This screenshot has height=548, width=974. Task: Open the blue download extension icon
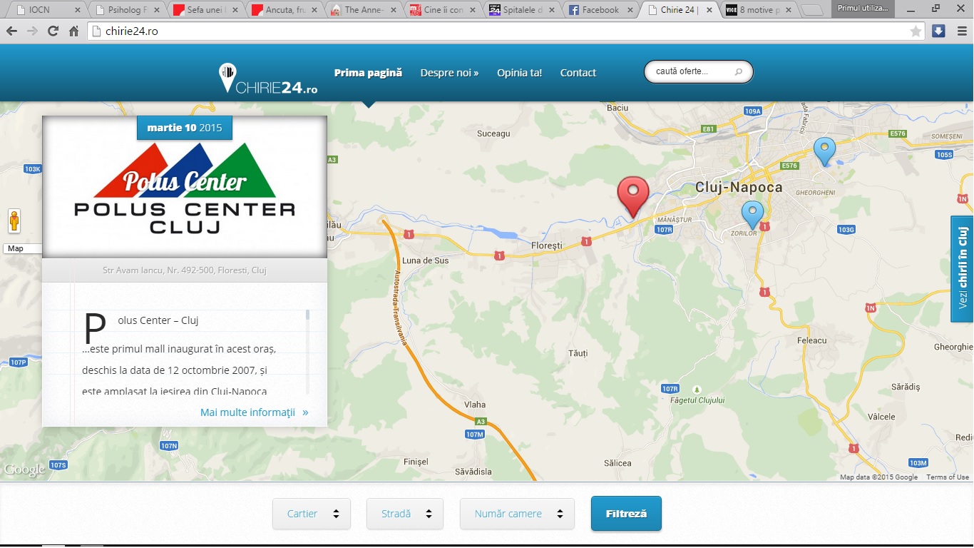938,31
